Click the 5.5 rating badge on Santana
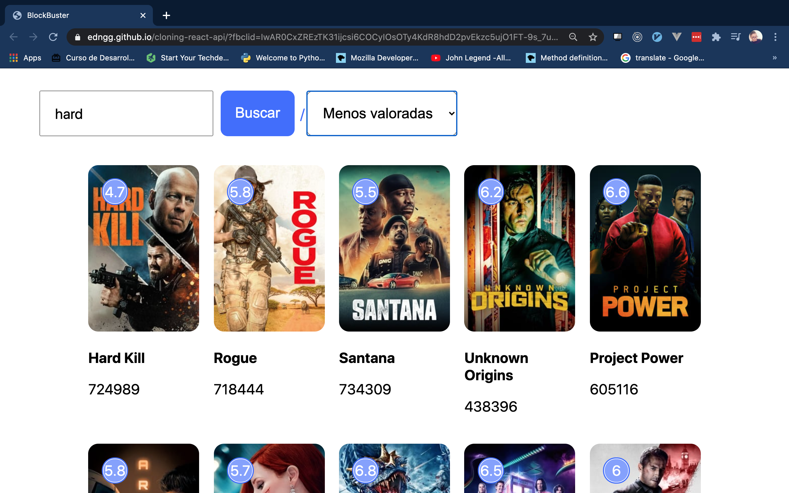The image size is (789, 493). pyautogui.click(x=366, y=192)
